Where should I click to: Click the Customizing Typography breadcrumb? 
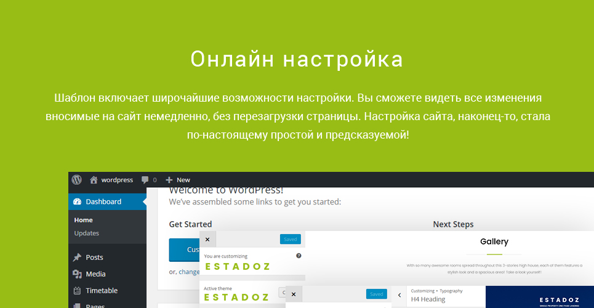coord(437,291)
